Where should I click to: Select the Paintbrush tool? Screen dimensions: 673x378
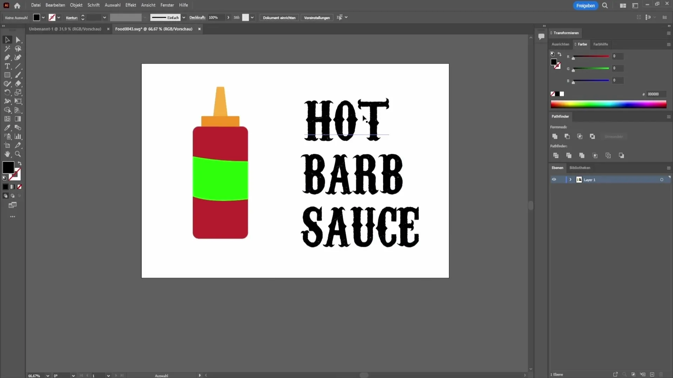tap(18, 75)
